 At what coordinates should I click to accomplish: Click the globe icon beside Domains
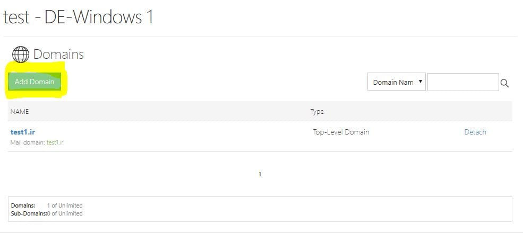point(21,54)
